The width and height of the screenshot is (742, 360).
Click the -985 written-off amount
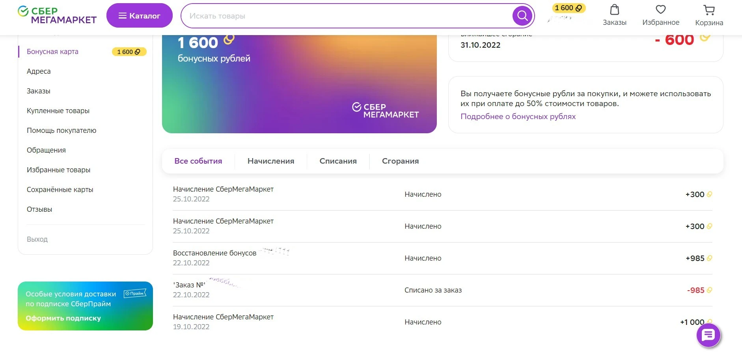click(695, 290)
